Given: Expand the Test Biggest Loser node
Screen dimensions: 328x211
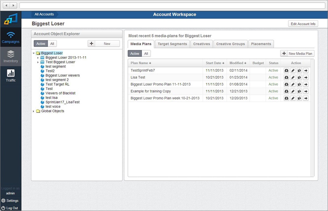Looking at the screenshot, I should point(38,62).
